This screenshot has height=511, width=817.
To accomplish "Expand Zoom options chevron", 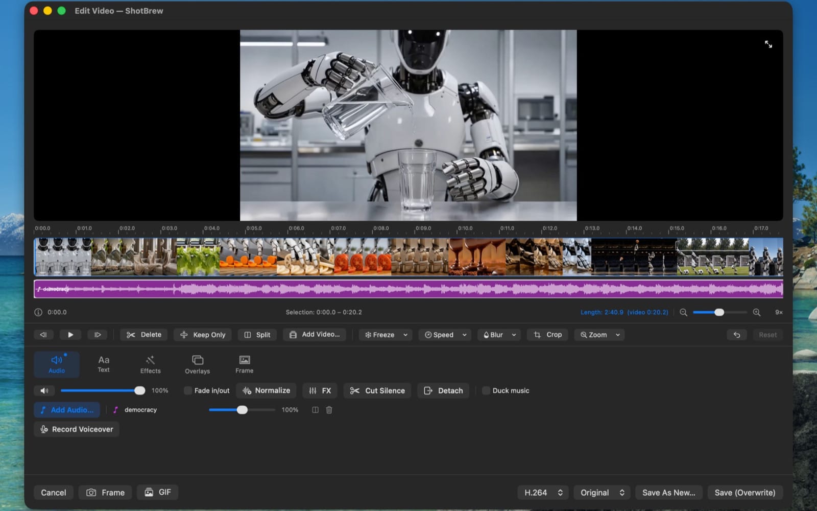I will coord(618,335).
